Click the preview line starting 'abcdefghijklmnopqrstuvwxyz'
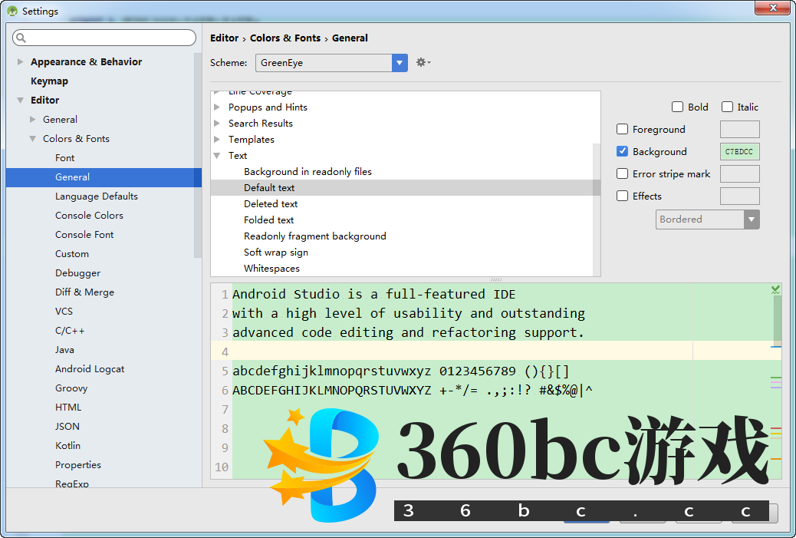The image size is (796, 538). [400, 371]
